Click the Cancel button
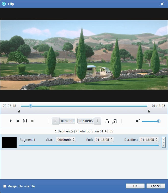This screenshot has width=168, height=193. point(155,186)
